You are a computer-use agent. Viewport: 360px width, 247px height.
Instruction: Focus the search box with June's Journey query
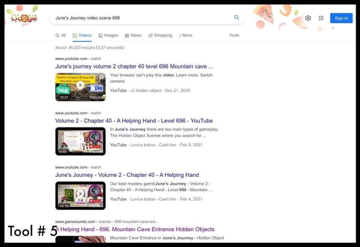coord(147,18)
